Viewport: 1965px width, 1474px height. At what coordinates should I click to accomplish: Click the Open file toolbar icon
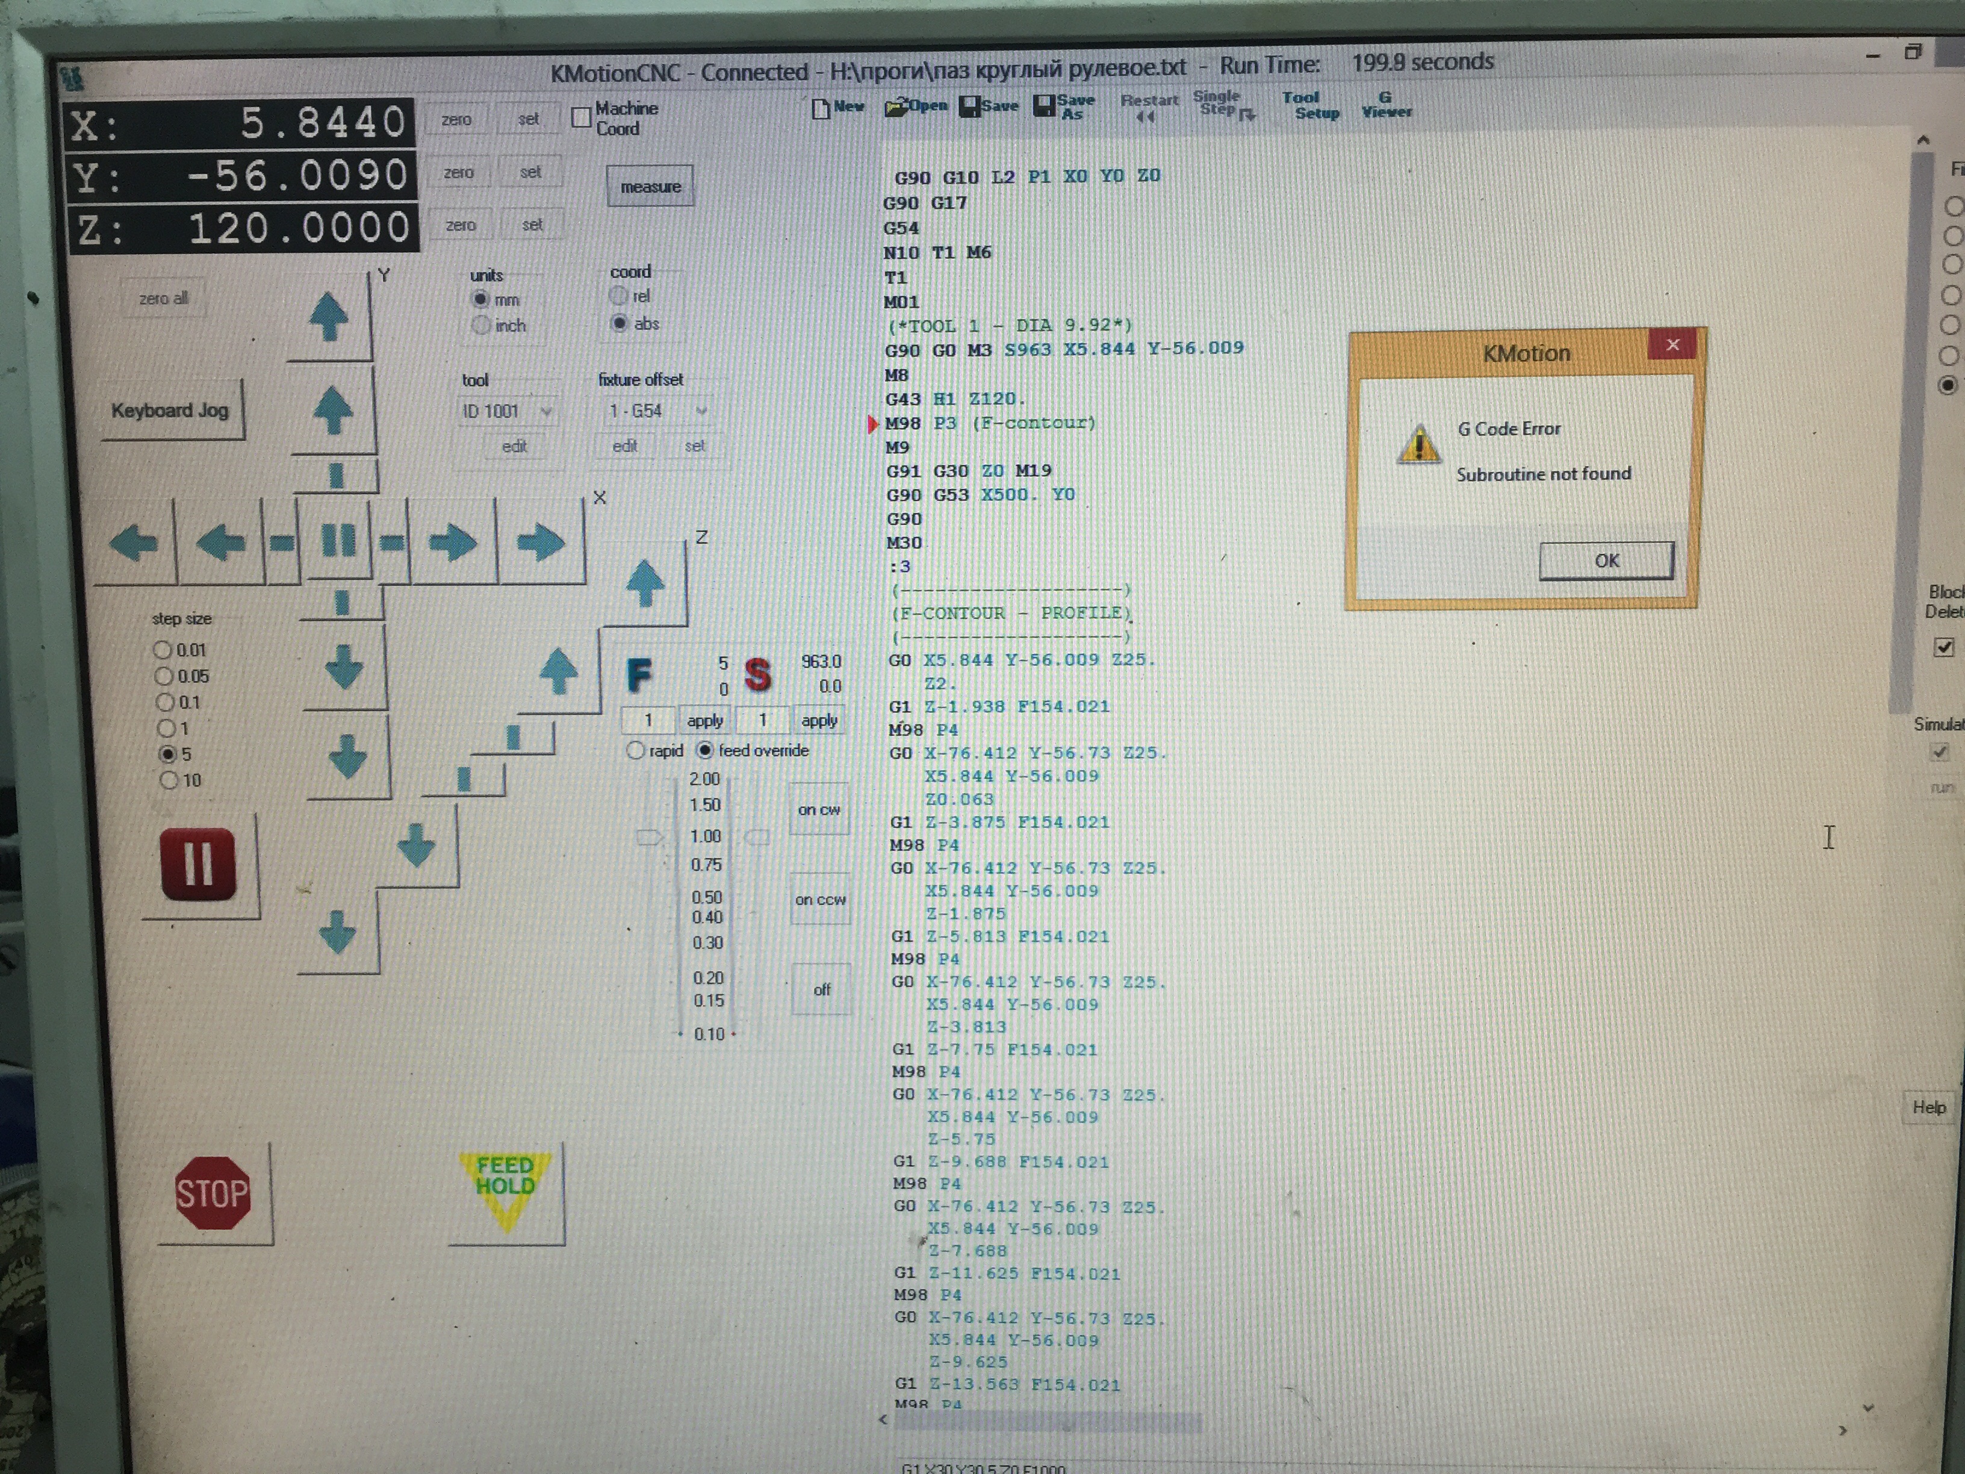click(x=917, y=106)
